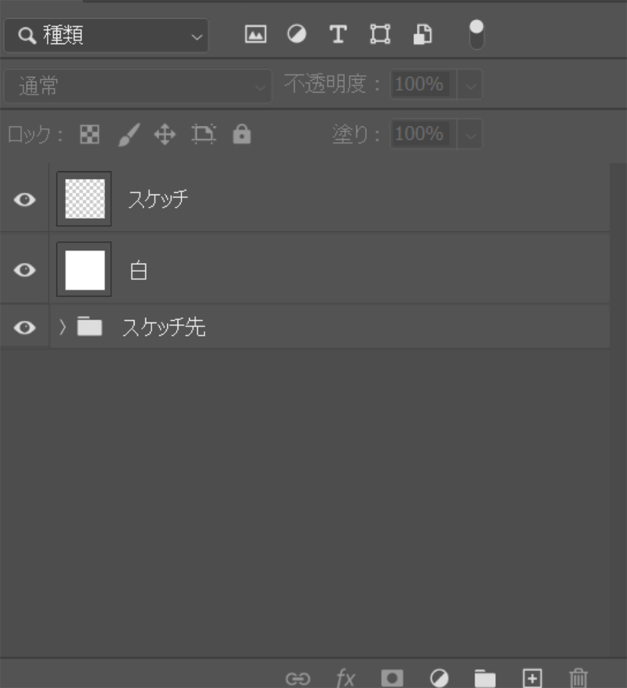Screen dimensions: 627x688
Task: Select the スケッチ layer thumbnail
Action: coord(84,199)
